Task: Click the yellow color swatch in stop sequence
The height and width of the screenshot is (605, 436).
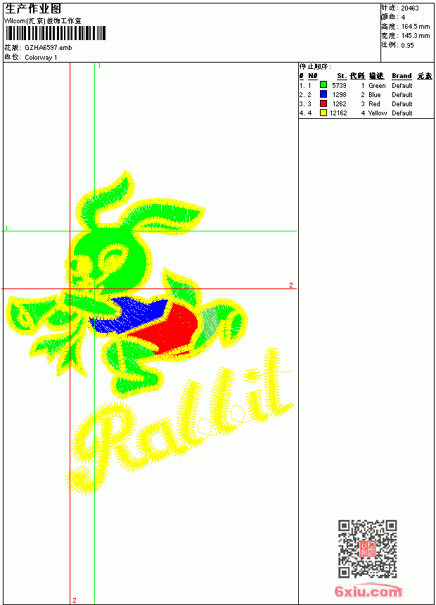Action: tap(323, 113)
